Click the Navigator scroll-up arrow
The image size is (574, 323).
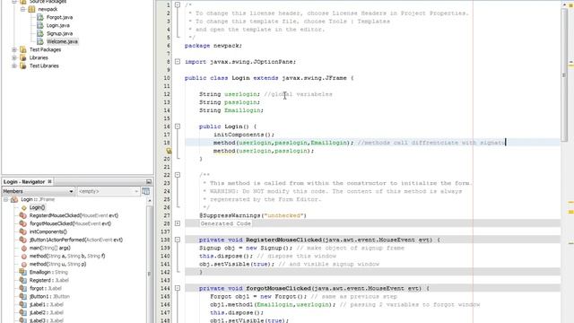[x=150, y=201]
